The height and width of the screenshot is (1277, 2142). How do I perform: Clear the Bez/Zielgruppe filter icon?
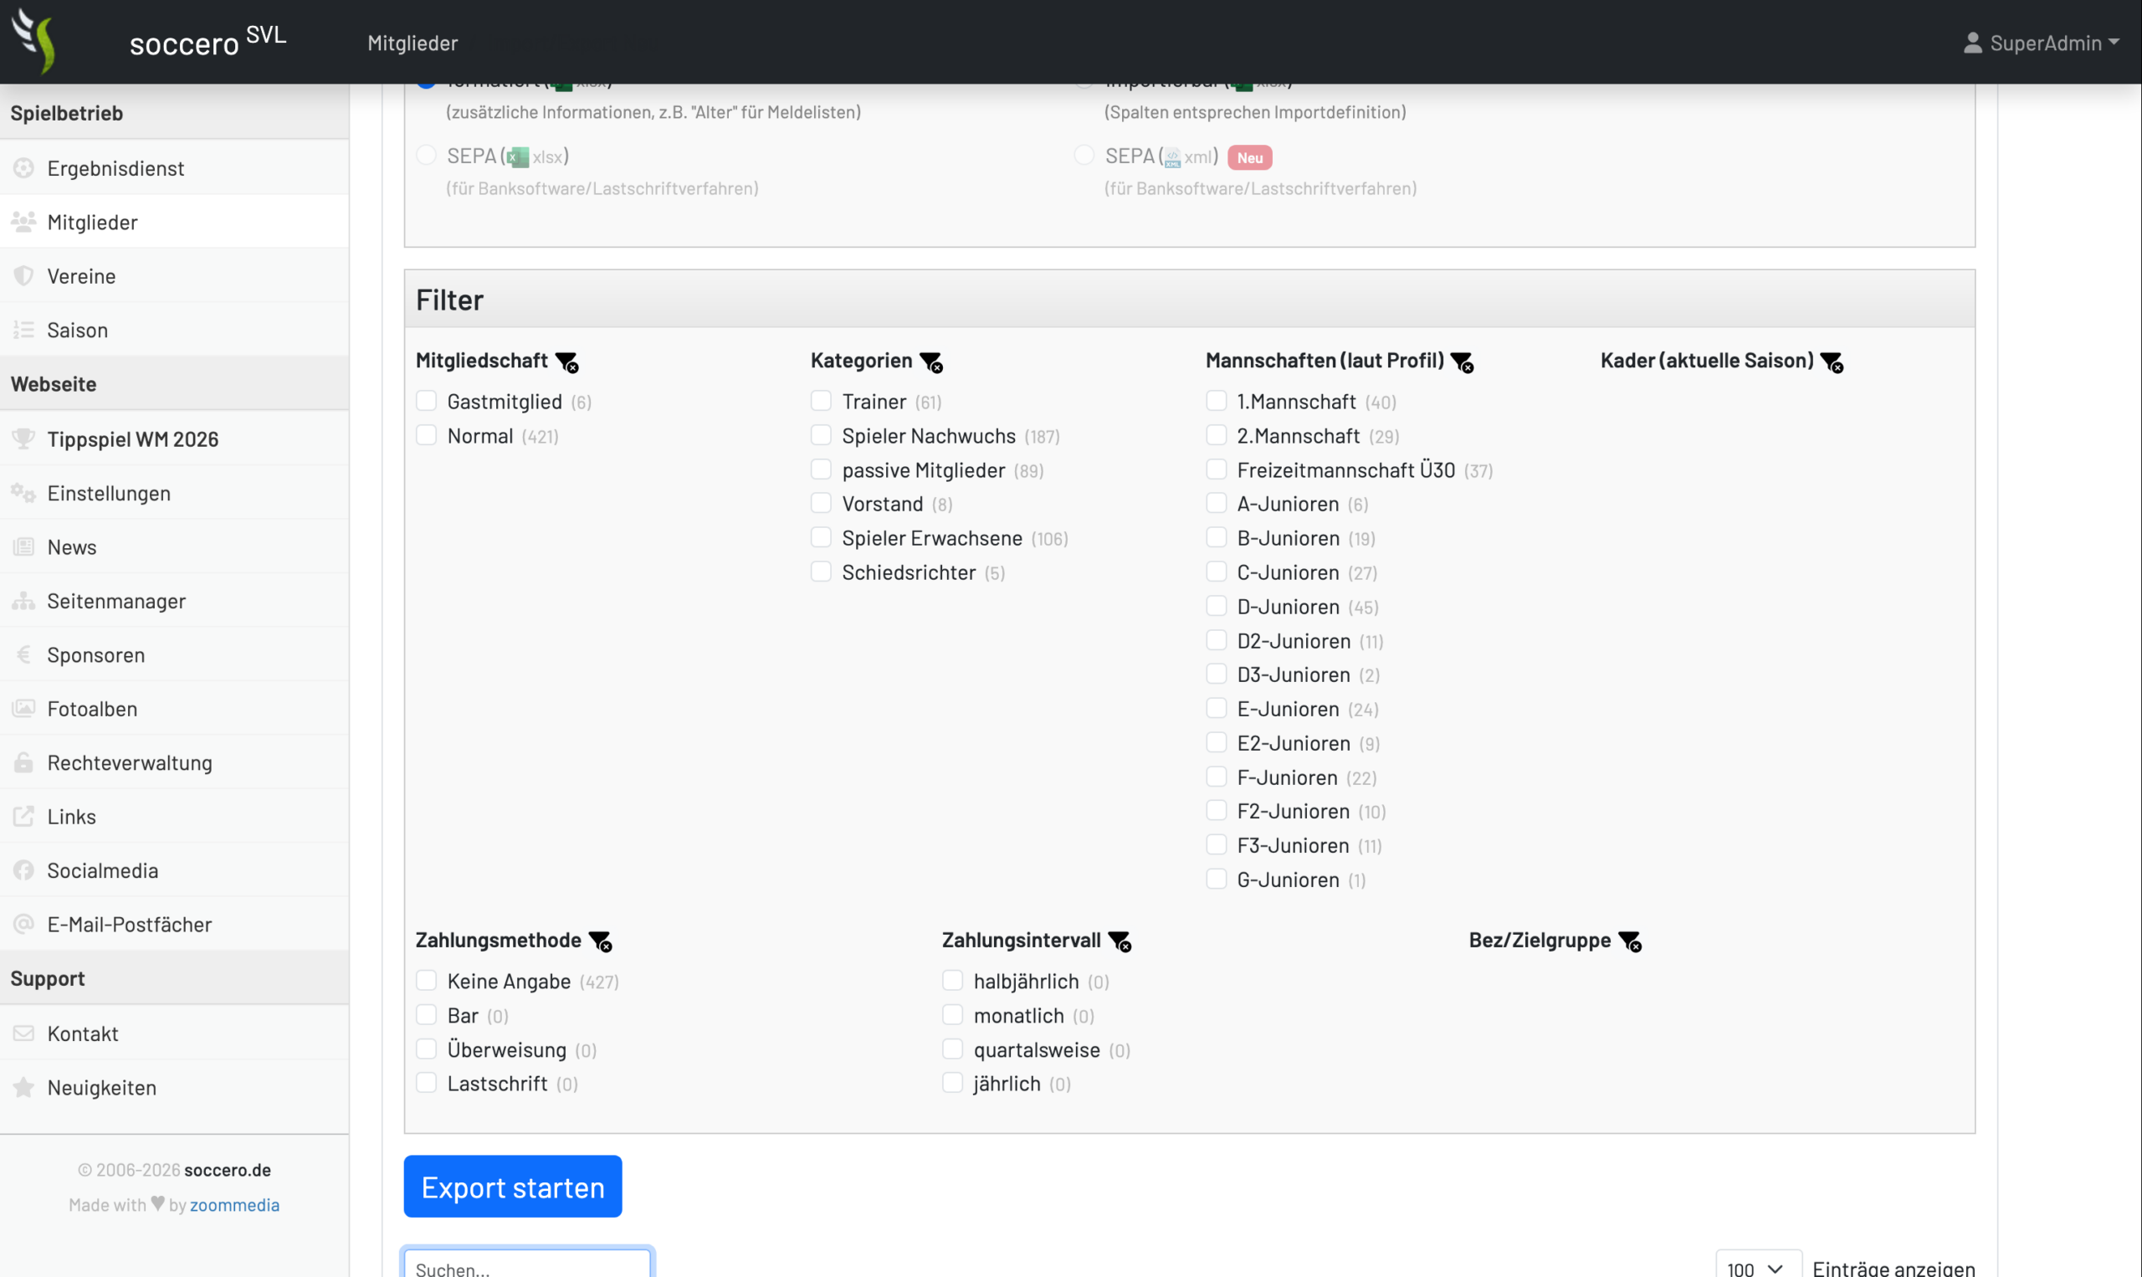[x=1630, y=941]
